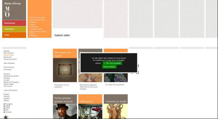The height and width of the screenshot is (119, 218).
Task: Accept all cookies with OK, tout accepter
Action: [112, 63]
